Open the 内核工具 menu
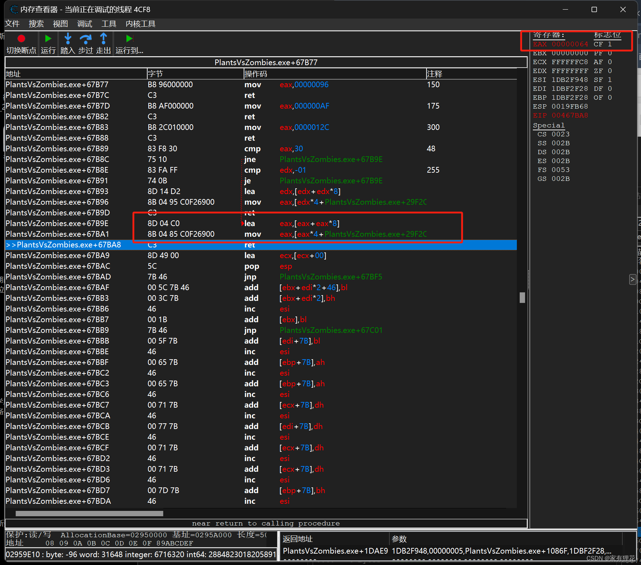 [141, 24]
